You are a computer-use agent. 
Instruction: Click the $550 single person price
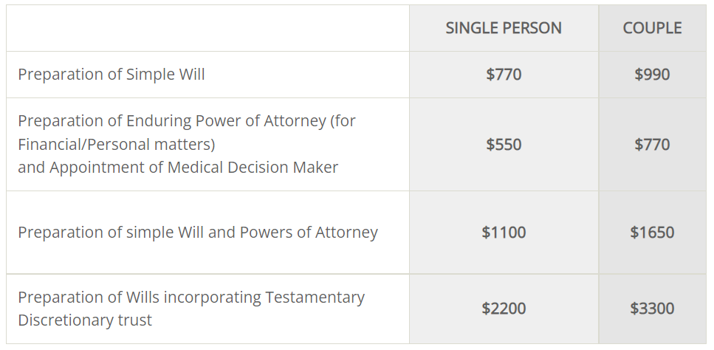(x=504, y=145)
